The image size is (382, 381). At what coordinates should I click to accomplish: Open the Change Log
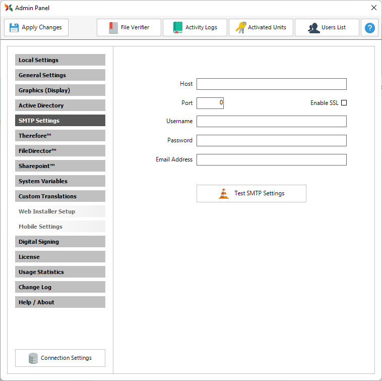tap(60, 287)
